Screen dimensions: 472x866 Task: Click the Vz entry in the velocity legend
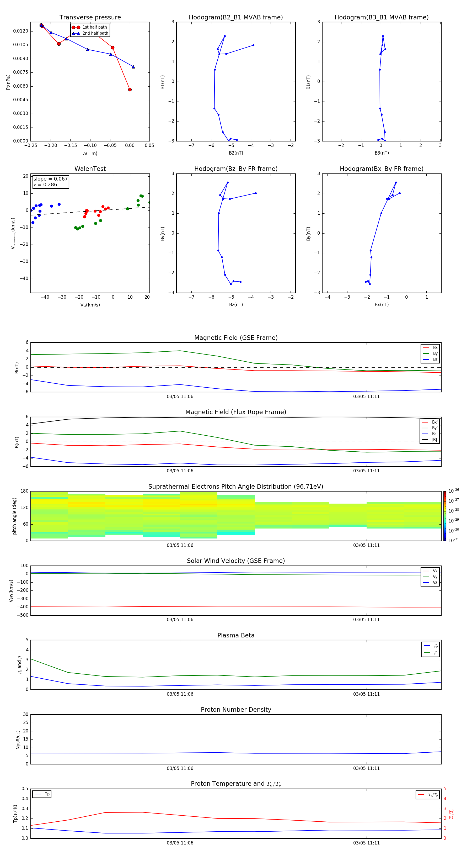(430, 583)
